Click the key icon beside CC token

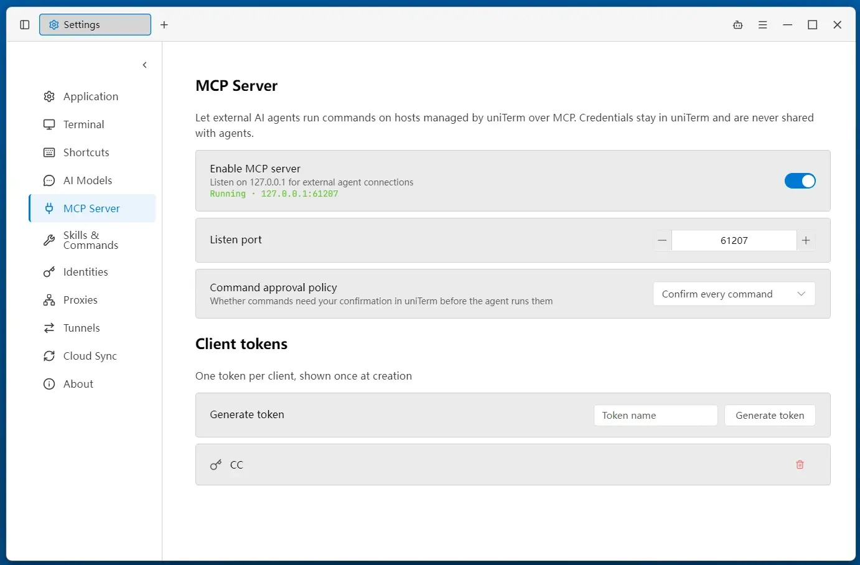point(216,465)
